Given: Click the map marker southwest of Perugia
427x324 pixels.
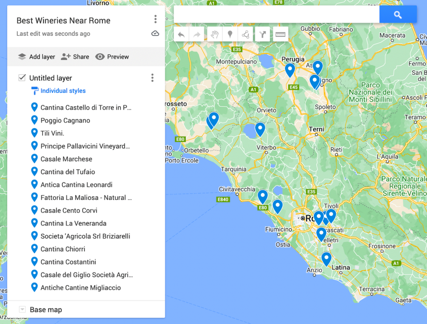Looking at the screenshot, I should (290, 70).
